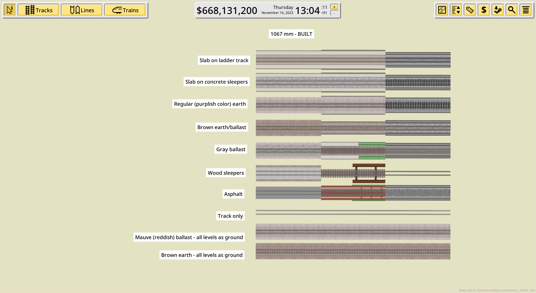Screen dimensions: 536x293
Task: Open the sorted list with arrows icon
Action: pyautogui.click(x=456, y=10)
